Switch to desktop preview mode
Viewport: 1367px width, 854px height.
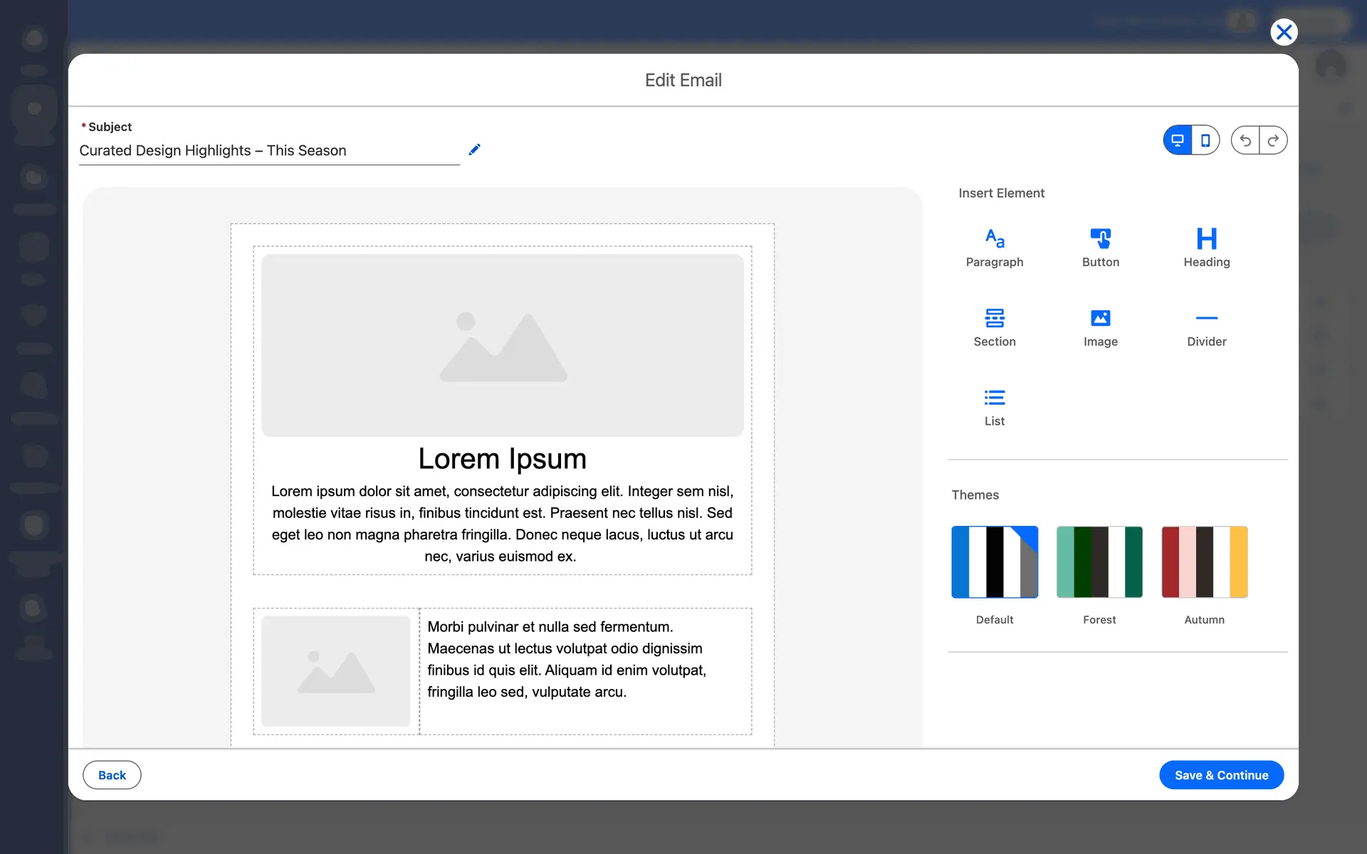[x=1178, y=140]
